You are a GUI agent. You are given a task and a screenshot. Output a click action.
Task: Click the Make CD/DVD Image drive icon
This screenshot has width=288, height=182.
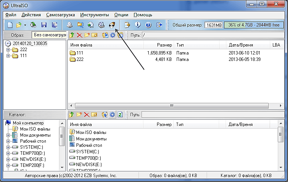70,25
